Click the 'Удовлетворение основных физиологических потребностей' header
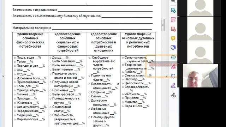226x127 pixels. pos(30,40)
